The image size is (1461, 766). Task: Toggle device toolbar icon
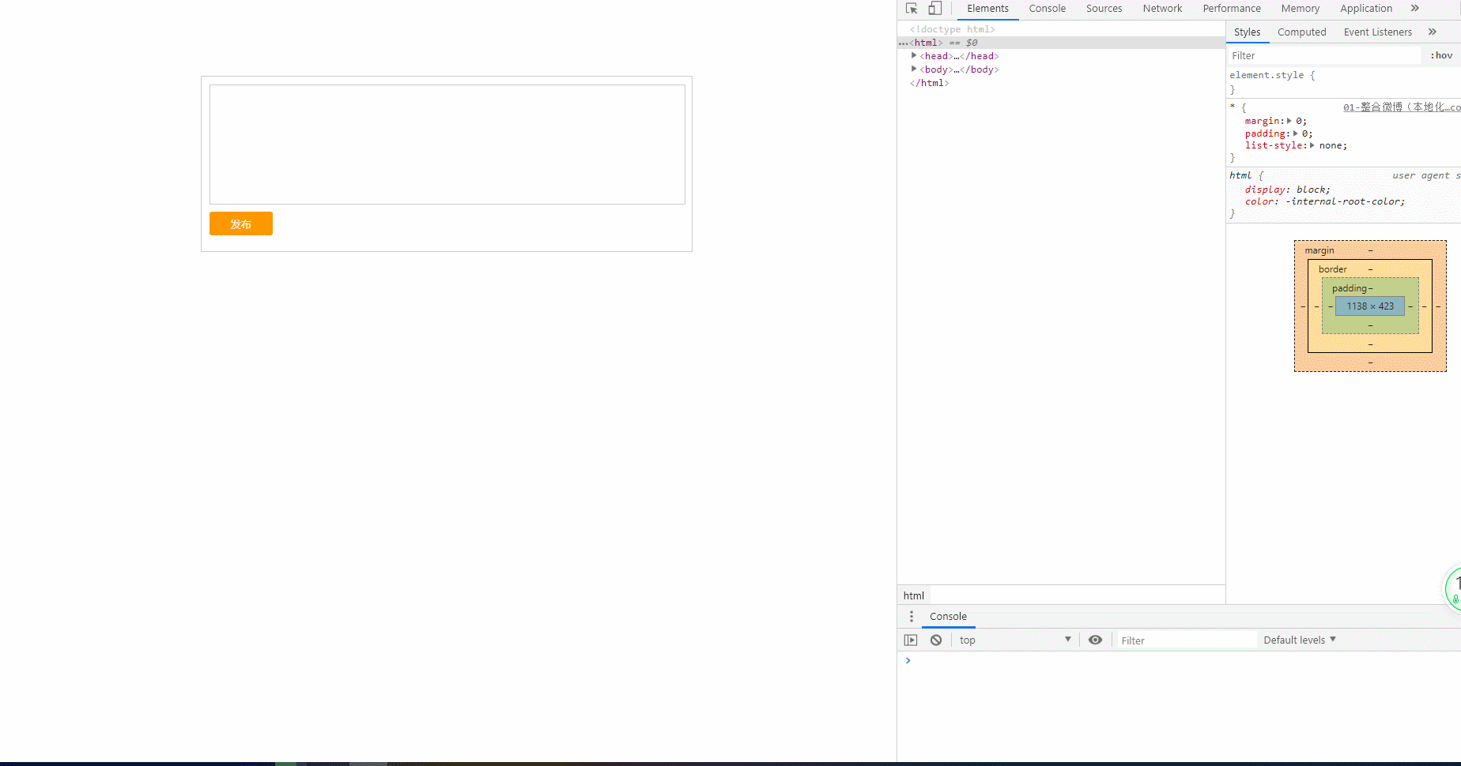934,9
